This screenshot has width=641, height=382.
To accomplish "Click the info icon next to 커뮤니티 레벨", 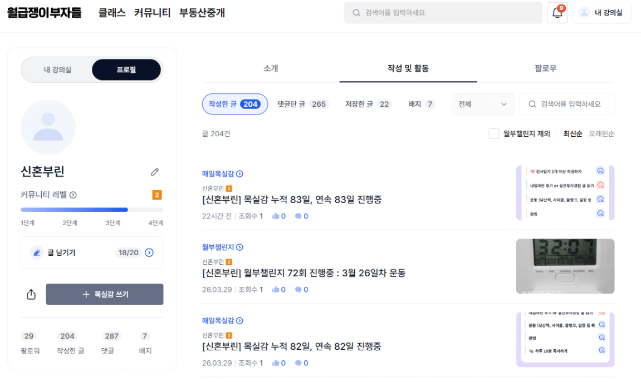I will [x=73, y=195].
